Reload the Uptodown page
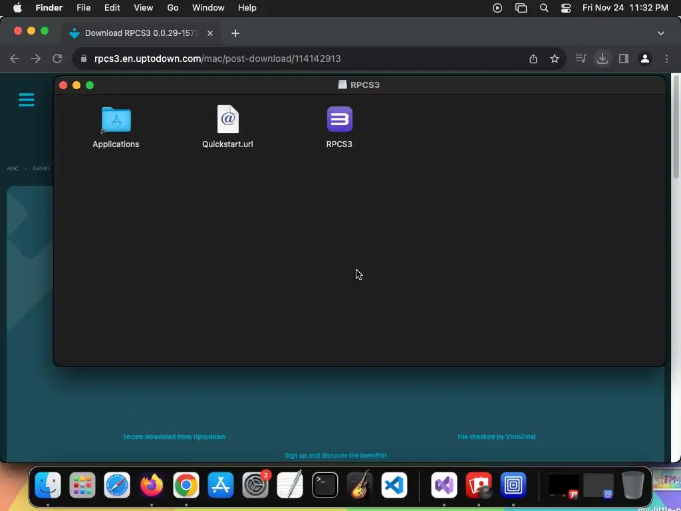This screenshot has width=681, height=511. [57, 59]
